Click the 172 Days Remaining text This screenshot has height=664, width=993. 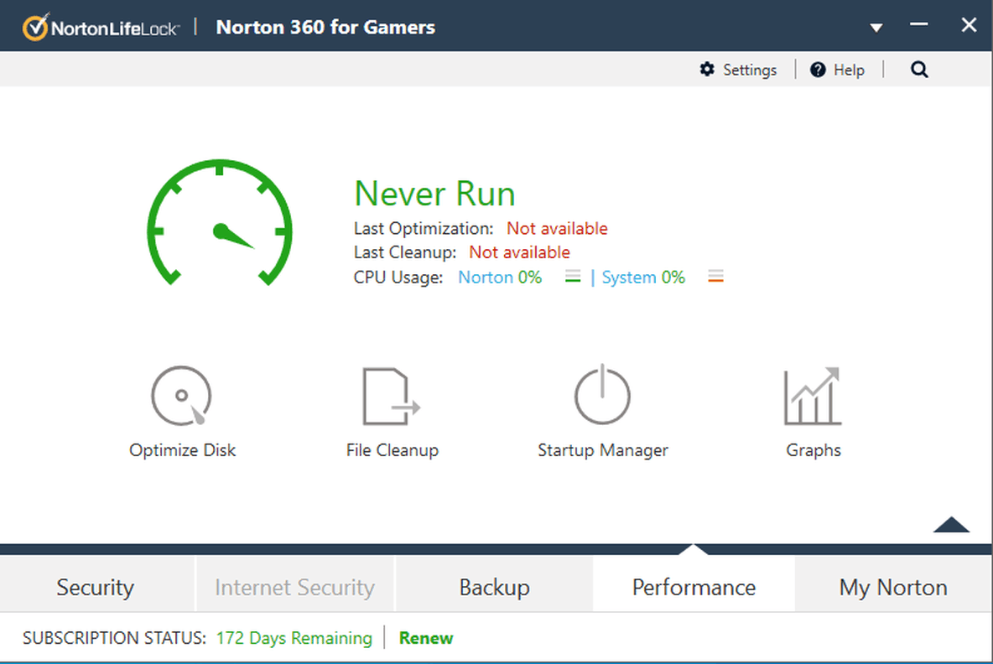[294, 638]
